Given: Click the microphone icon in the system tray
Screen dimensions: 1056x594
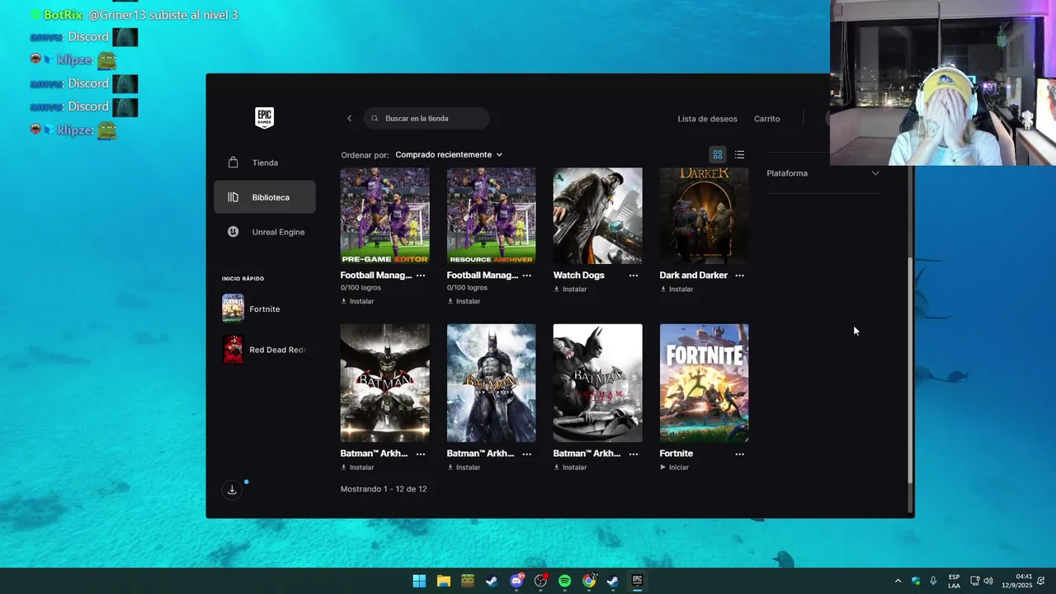Looking at the screenshot, I should point(933,581).
